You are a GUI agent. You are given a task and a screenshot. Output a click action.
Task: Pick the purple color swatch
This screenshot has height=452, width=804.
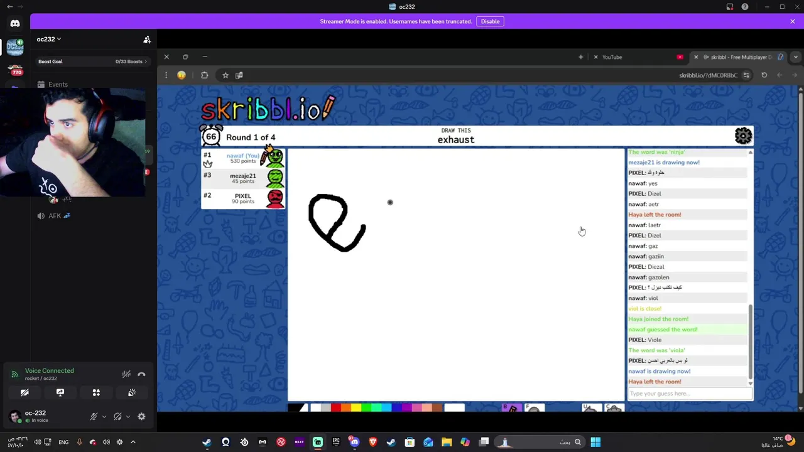pyautogui.click(x=406, y=408)
